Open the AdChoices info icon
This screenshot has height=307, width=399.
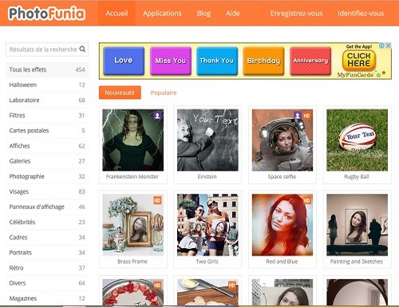382,45
